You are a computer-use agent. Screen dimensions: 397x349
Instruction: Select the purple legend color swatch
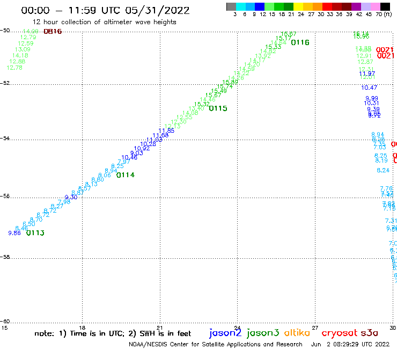point(356,6)
